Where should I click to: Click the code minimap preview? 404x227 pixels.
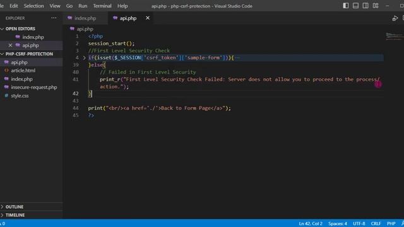pyautogui.click(x=394, y=36)
